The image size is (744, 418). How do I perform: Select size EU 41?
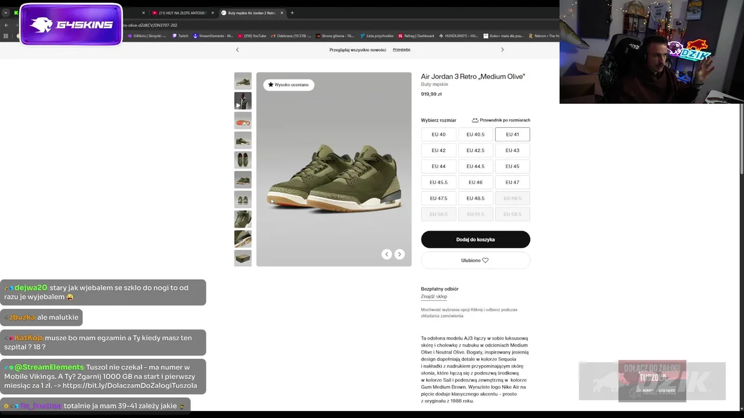(512, 135)
